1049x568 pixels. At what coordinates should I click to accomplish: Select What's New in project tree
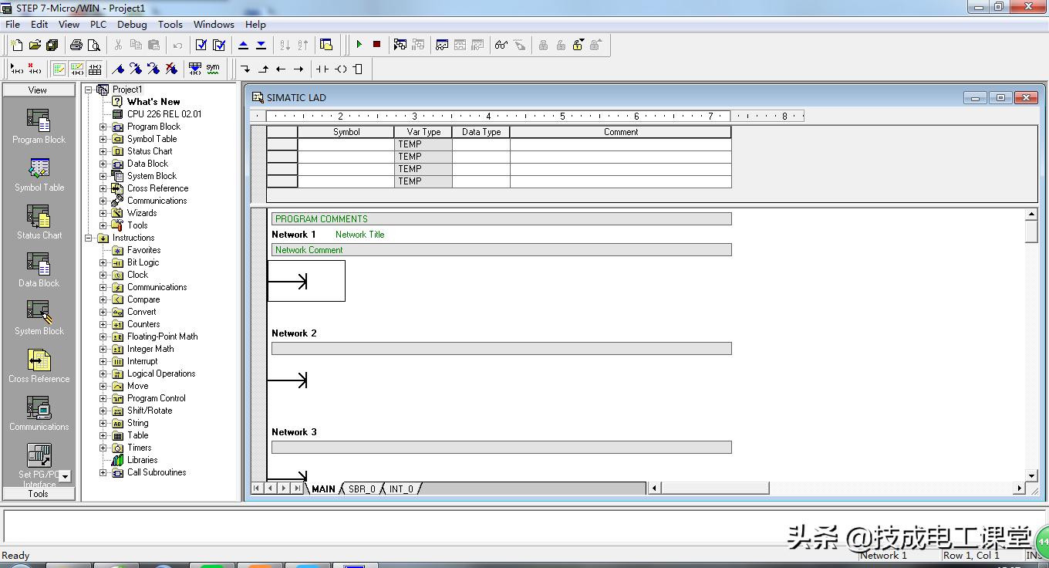pos(153,102)
